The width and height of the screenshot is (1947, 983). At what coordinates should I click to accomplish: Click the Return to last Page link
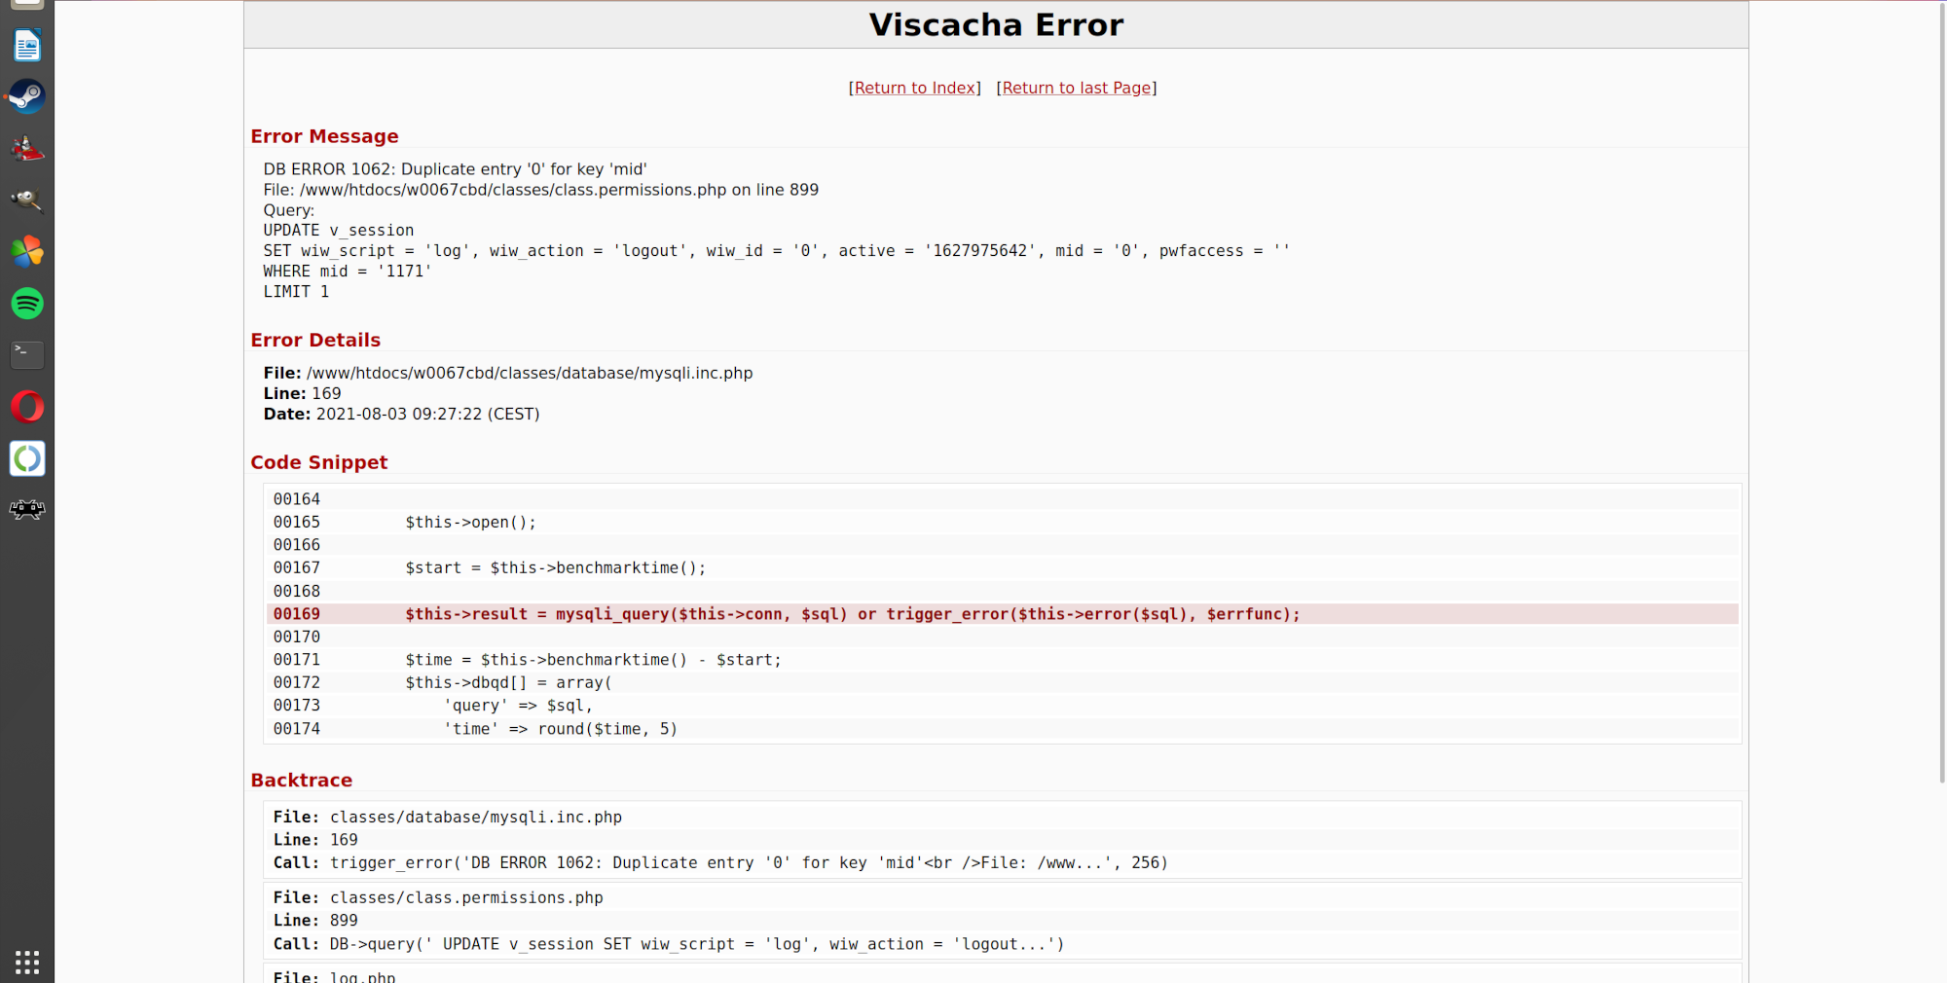click(1077, 89)
